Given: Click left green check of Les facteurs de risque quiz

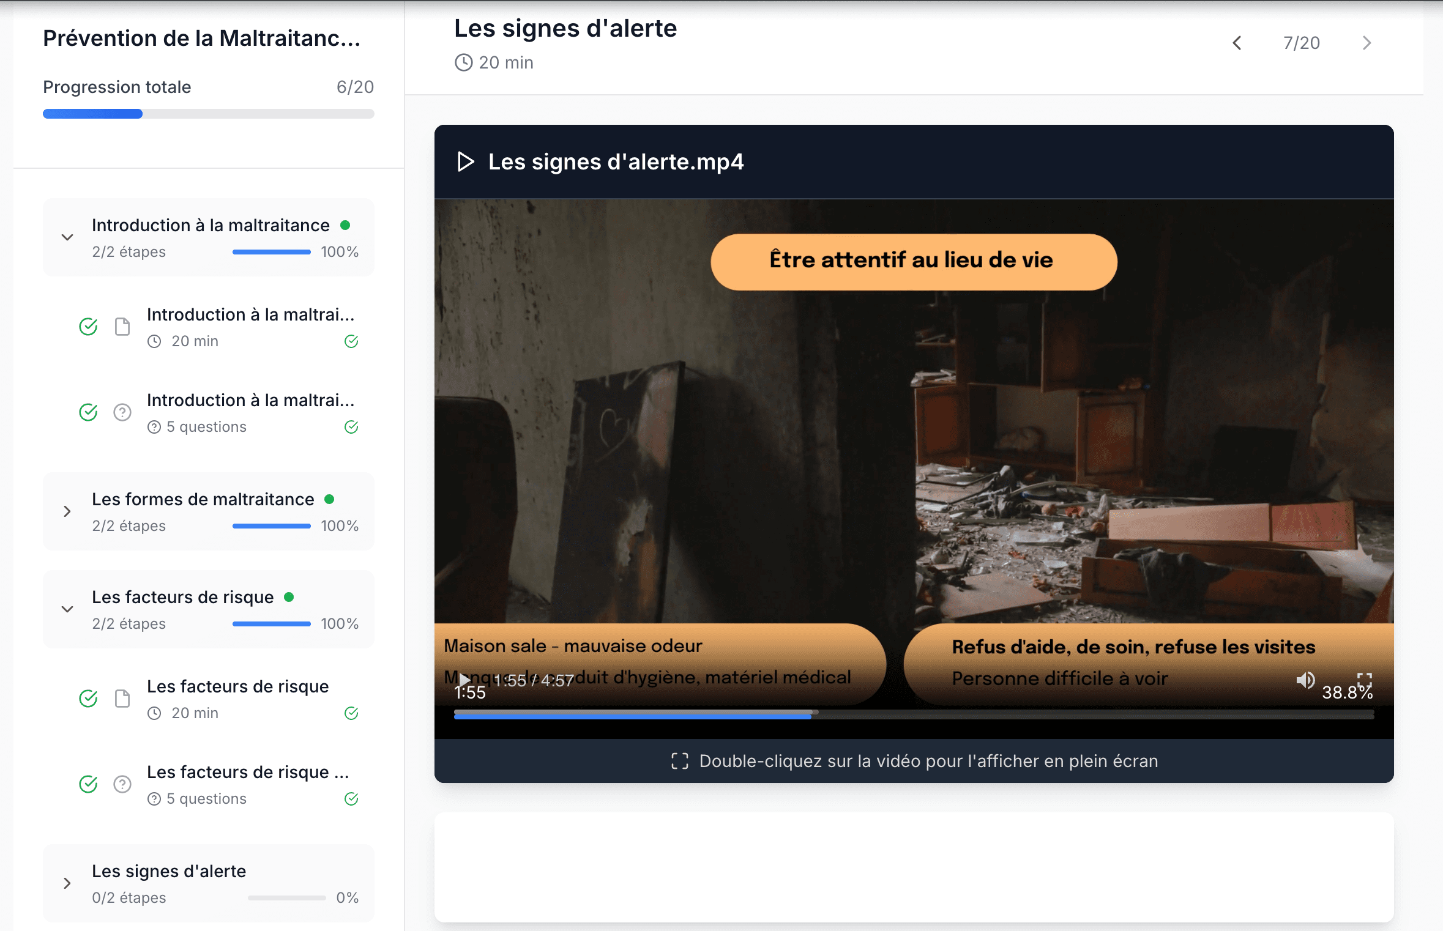Looking at the screenshot, I should 88,784.
